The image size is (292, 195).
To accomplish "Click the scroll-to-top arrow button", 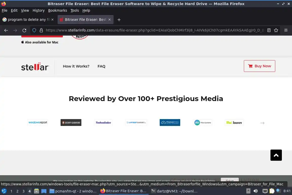I will pyautogui.click(x=276, y=155).
